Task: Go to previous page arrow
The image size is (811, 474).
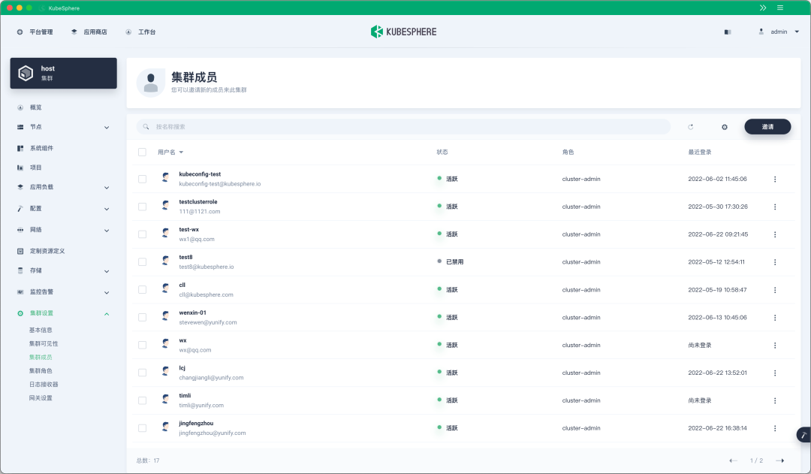Action: click(x=733, y=460)
